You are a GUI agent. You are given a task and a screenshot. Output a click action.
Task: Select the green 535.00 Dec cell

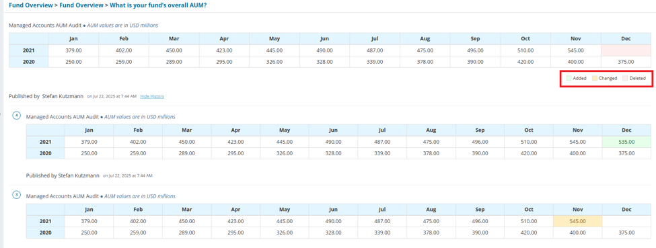click(626, 142)
